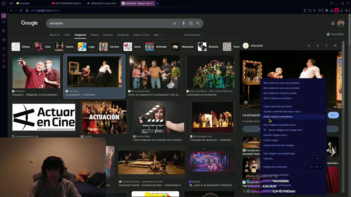Open the GX Corner gamepad tab icon
Image resolution: width=351 pixels, height=197 pixels.
[x=11, y=3]
